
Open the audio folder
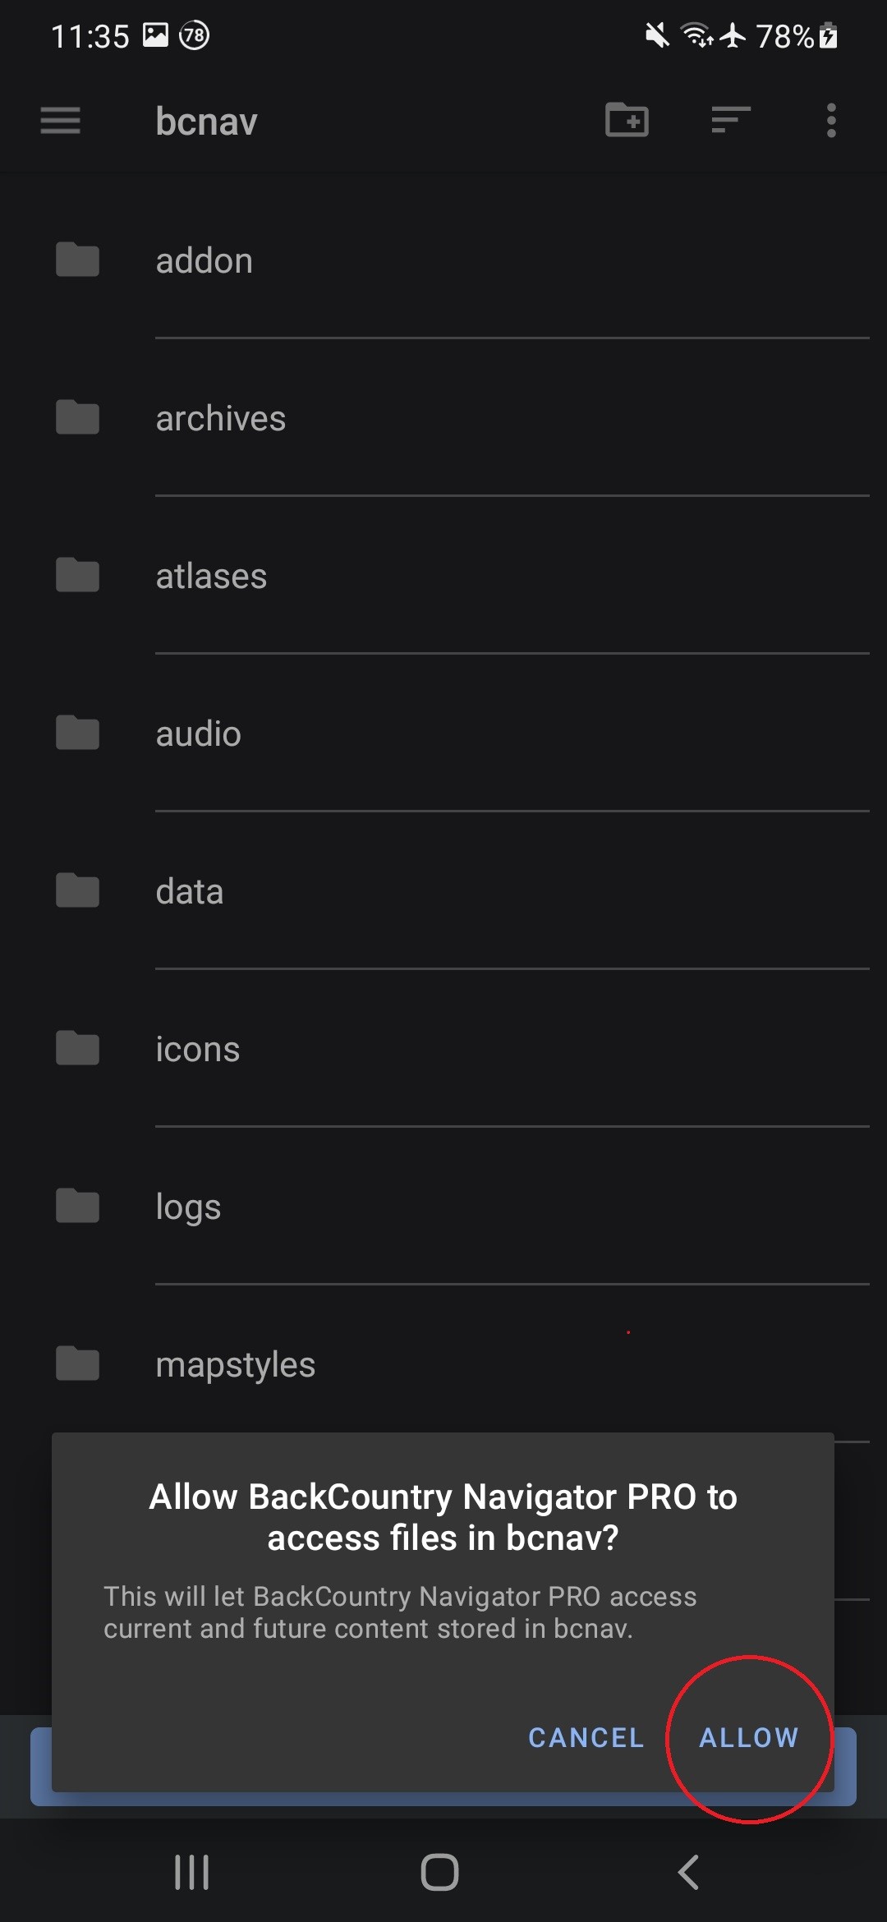pyautogui.click(x=199, y=734)
